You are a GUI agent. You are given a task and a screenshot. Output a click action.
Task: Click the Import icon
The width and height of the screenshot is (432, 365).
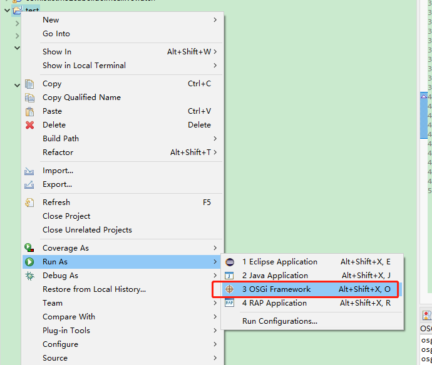pos(29,171)
